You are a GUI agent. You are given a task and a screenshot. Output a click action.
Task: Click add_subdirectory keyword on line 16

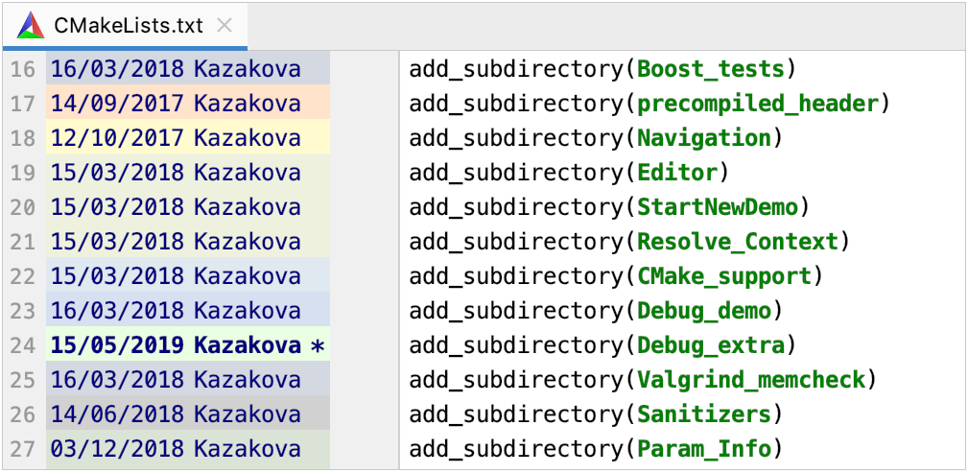click(x=515, y=69)
